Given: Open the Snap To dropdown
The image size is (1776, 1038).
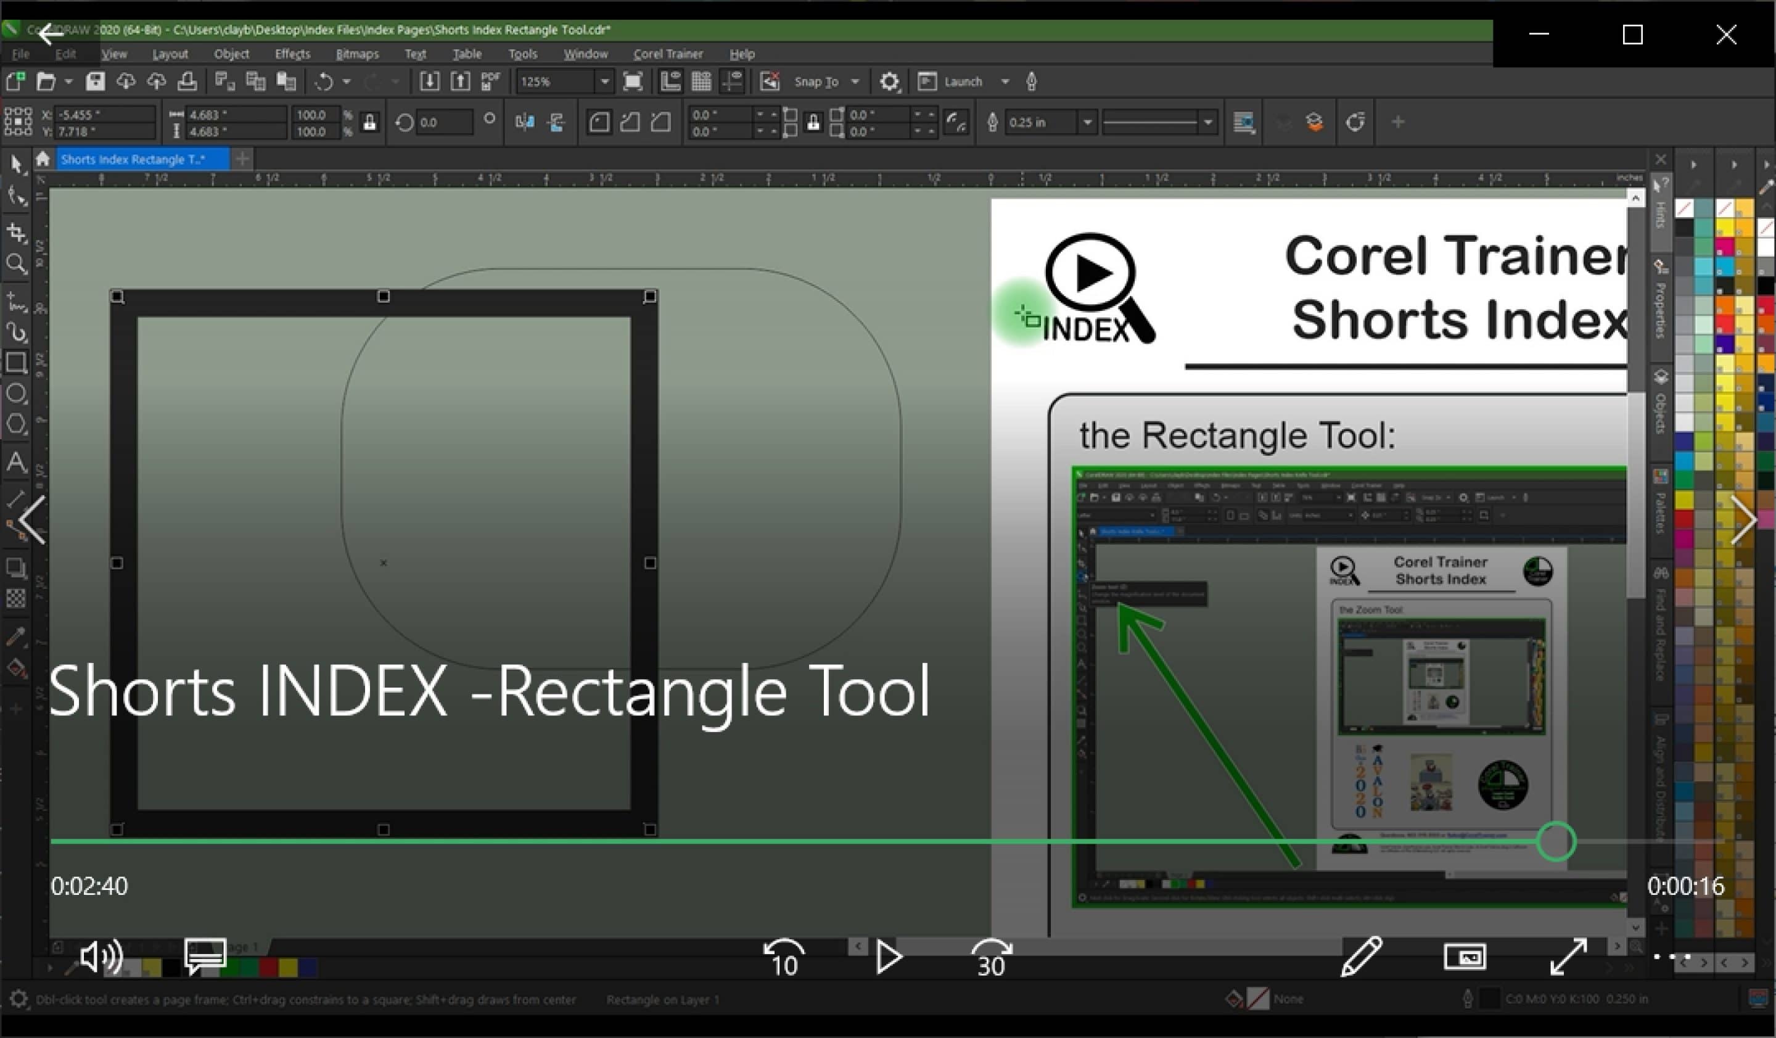Looking at the screenshot, I should [855, 82].
